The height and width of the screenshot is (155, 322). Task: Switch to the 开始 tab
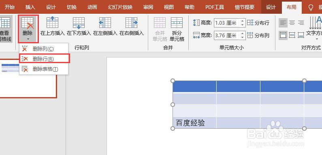tap(9, 7)
